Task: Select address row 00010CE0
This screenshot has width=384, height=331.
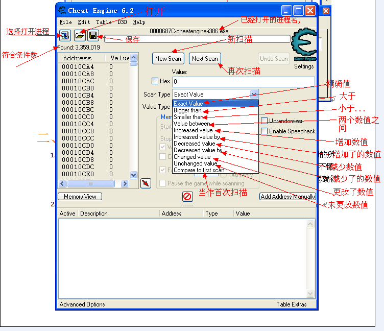Action: pyautogui.click(x=94, y=174)
